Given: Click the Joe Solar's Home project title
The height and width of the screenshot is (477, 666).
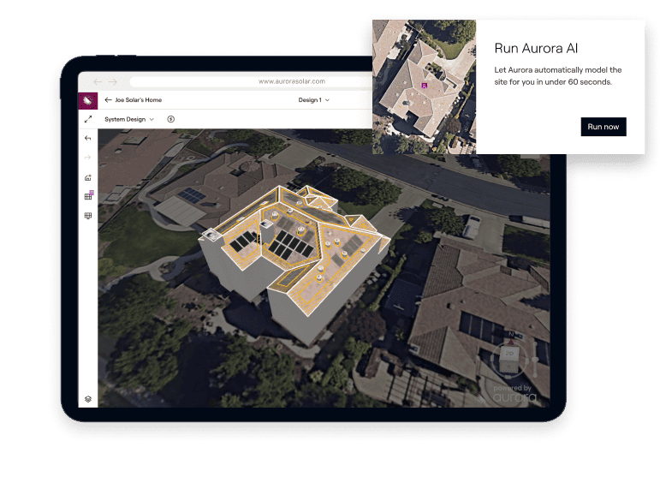Looking at the screenshot, I should (139, 100).
